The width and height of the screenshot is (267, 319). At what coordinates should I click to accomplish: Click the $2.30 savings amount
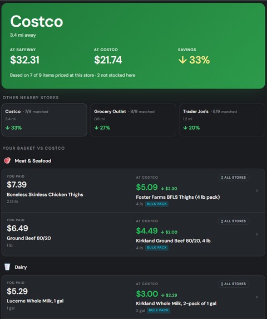coord(169,188)
